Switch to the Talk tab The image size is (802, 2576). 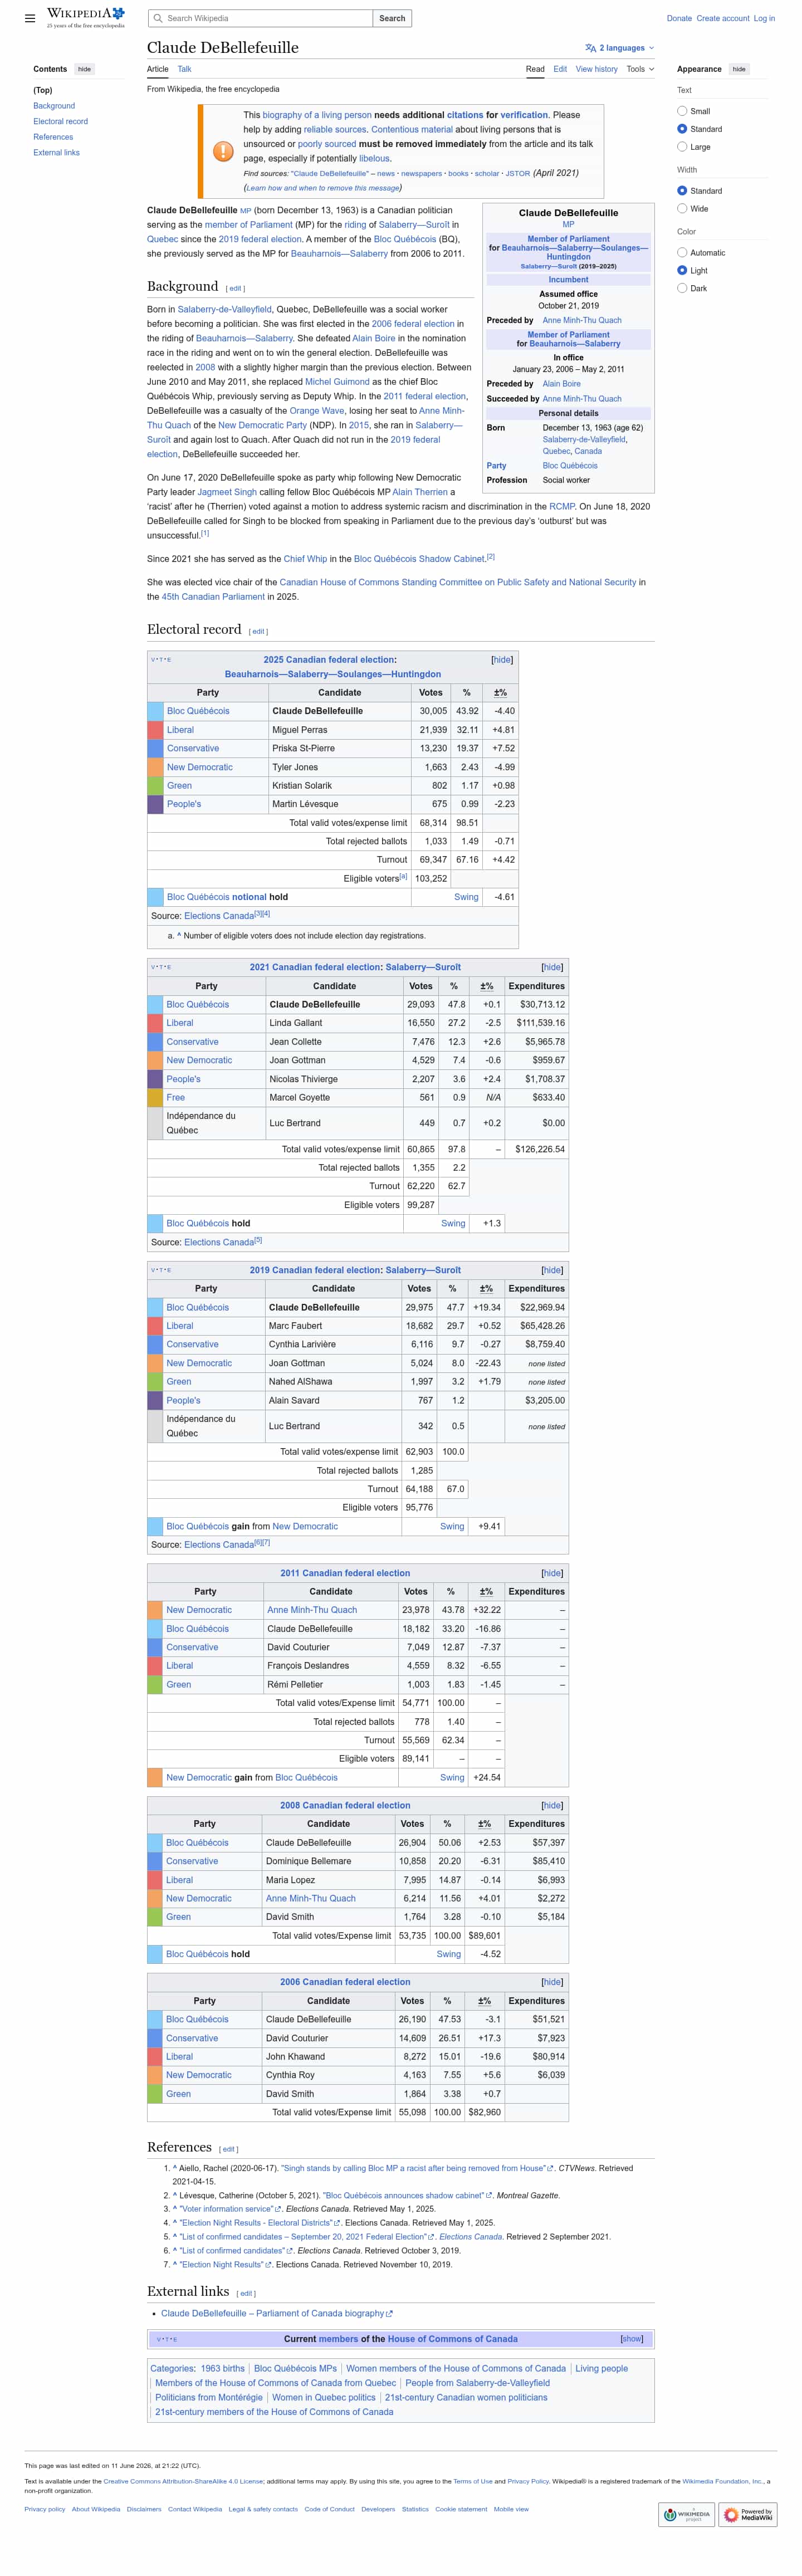184,69
